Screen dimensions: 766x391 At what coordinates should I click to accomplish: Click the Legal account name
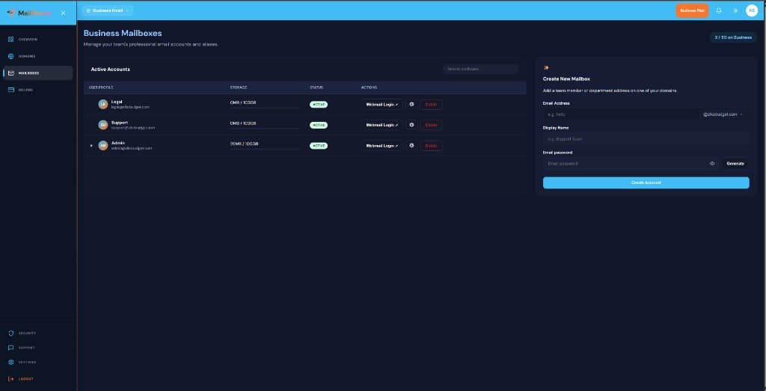[x=117, y=102]
